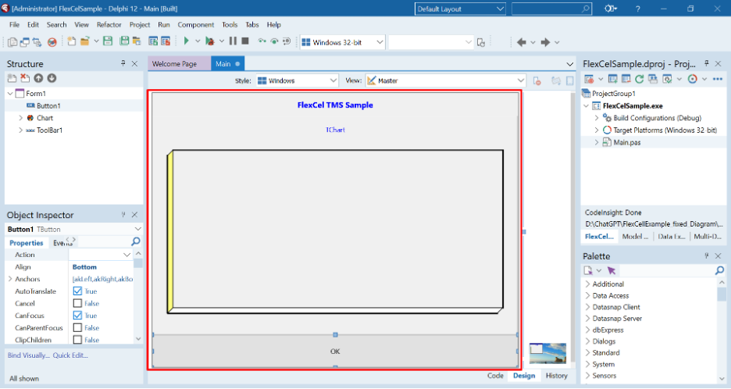Click the Navigate back arrow in toolbar
Screen dimensions: 731x389
click(522, 42)
